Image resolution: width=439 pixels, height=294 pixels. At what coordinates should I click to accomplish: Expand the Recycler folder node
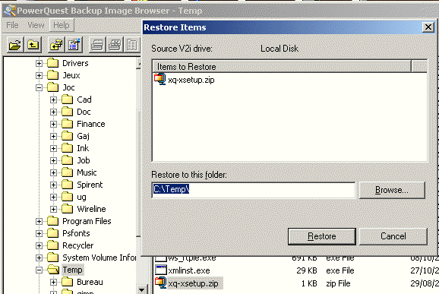[x=39, y=246]
